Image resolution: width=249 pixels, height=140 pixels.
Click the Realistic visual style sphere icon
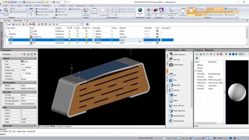pos(140,10)
